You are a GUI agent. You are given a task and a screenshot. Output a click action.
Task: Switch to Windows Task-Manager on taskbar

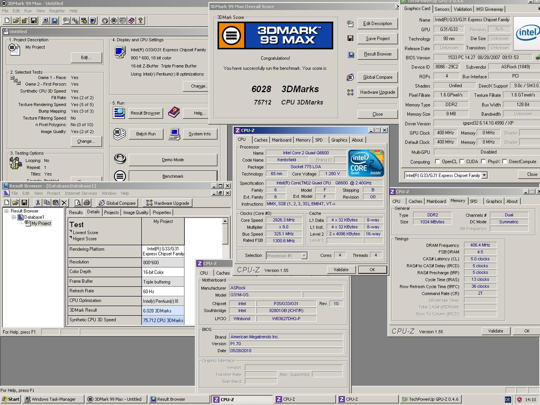tap(54, 399)
